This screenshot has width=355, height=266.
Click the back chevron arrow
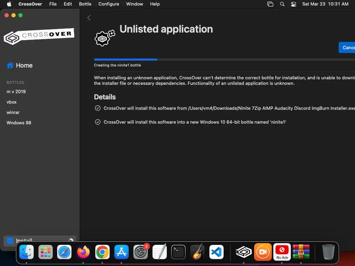(89, 18)
